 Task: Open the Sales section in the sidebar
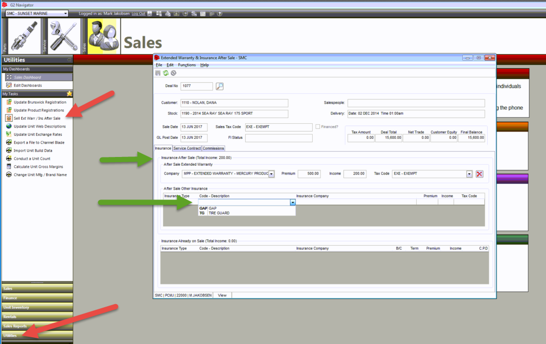pos(37,289)
